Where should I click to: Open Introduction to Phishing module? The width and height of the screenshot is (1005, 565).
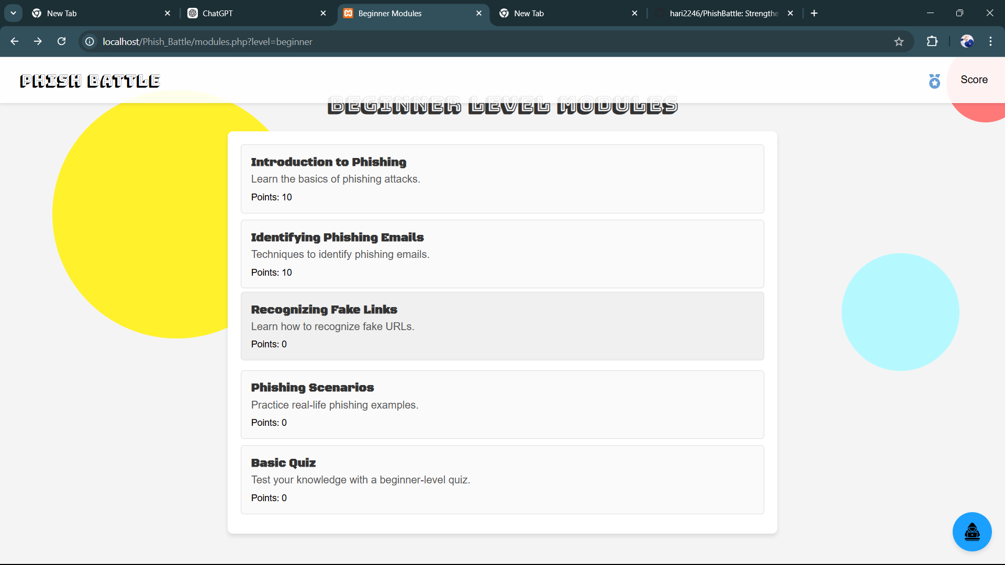tap(501, 178)
